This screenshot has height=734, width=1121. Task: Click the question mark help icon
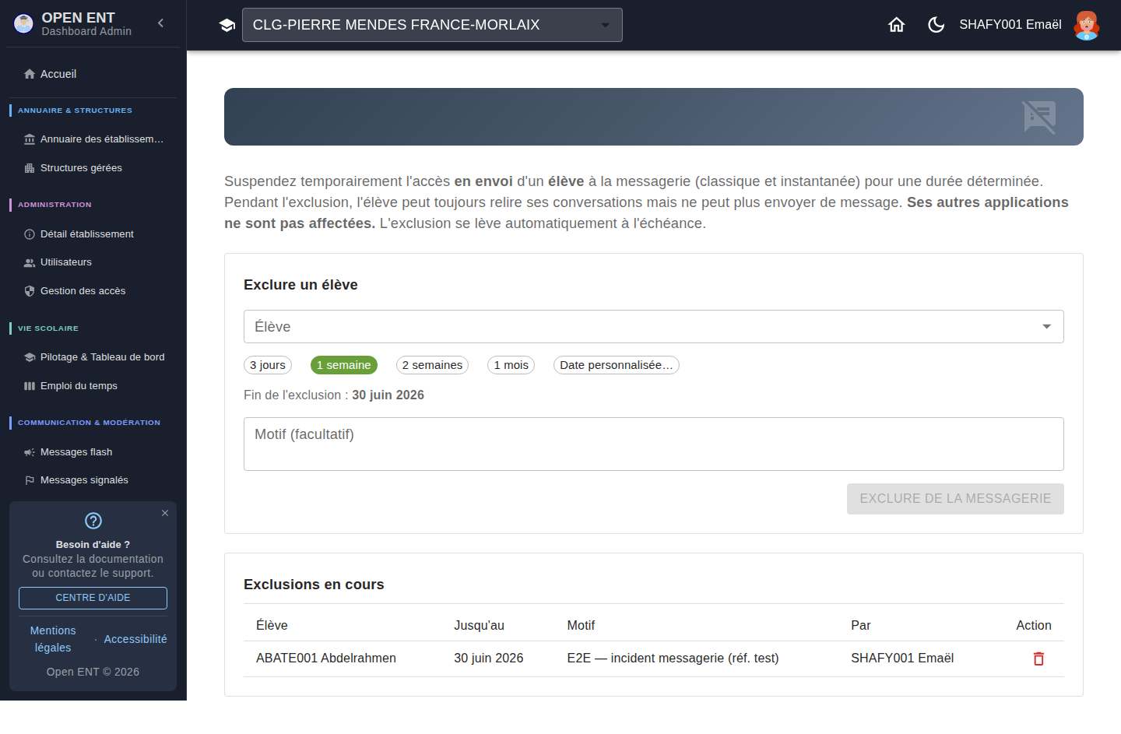pyautogui.click(x=93, y=521)
